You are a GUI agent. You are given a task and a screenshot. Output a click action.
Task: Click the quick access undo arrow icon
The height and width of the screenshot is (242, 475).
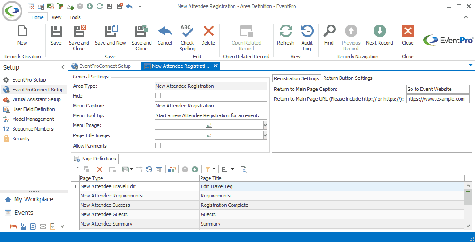click(129, 6)
